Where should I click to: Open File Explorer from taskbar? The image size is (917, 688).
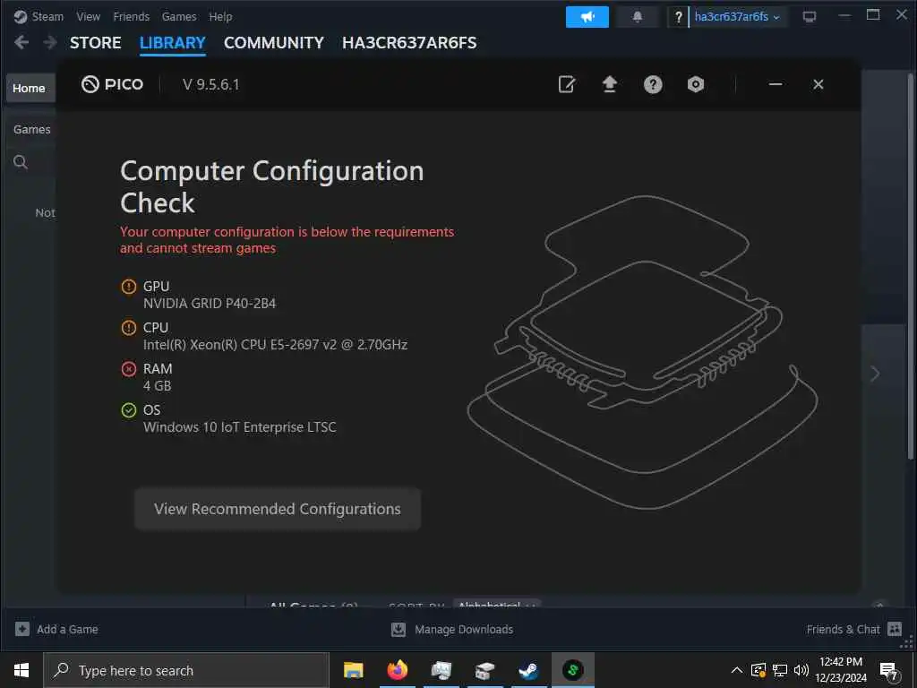353,670
